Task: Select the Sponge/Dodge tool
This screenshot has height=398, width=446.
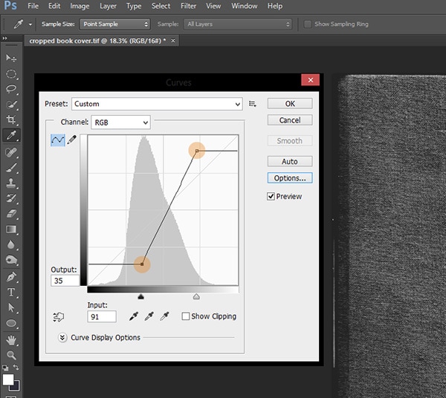Action: click(x=11, y=260)
